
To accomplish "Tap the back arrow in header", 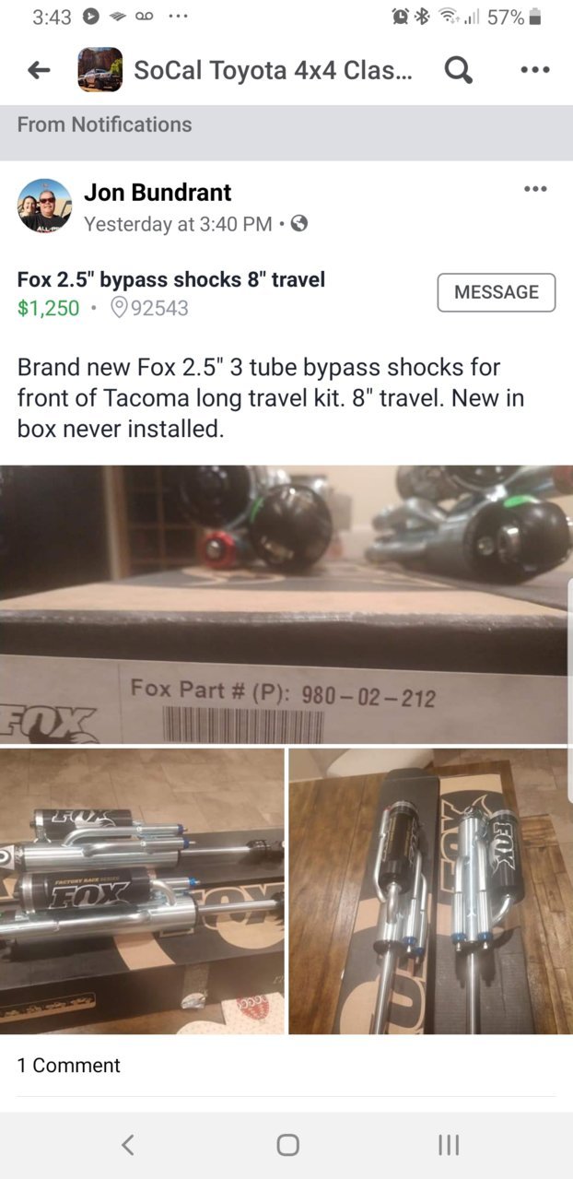I will (x=39, y=70).
